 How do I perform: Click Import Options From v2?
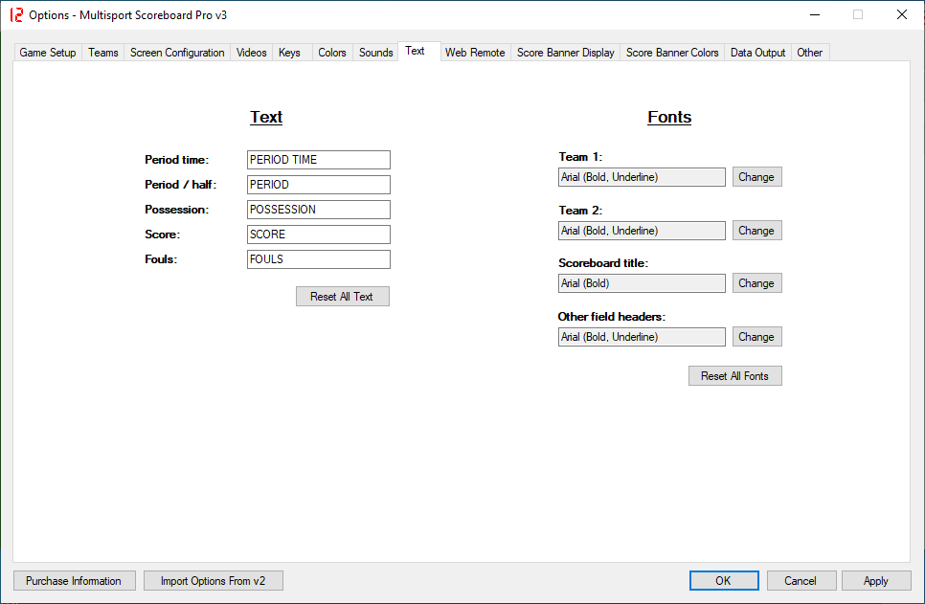click(x=214, y=581)
